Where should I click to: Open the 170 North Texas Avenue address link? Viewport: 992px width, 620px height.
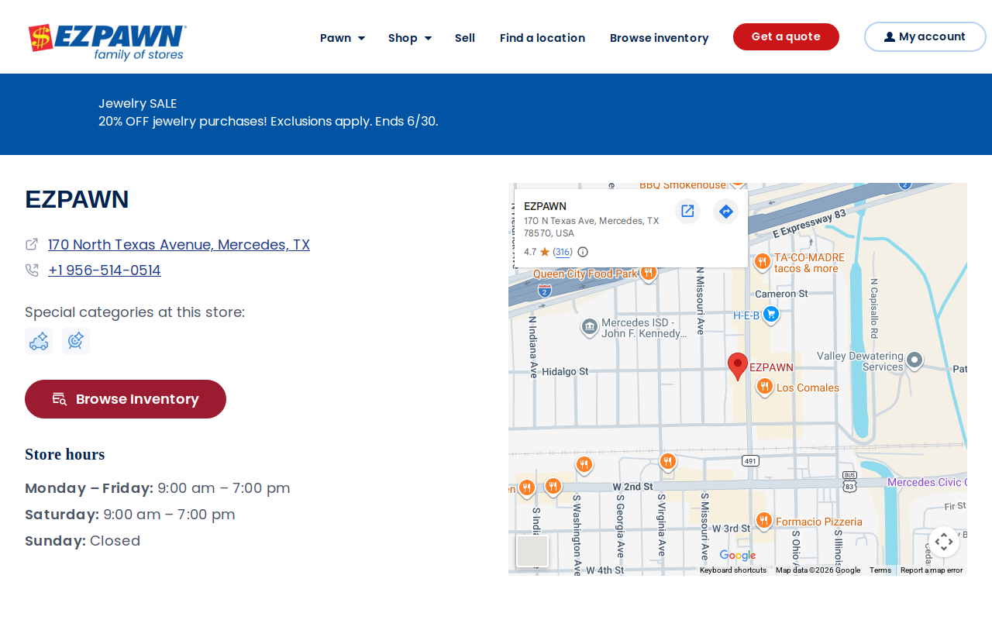(179, 245)
